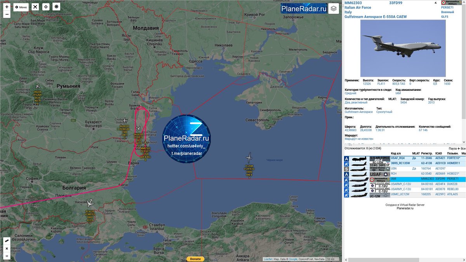Toggle the fullscreen map icon
Image resolution: width=466 pixels, height=262 pixels.
35,7
